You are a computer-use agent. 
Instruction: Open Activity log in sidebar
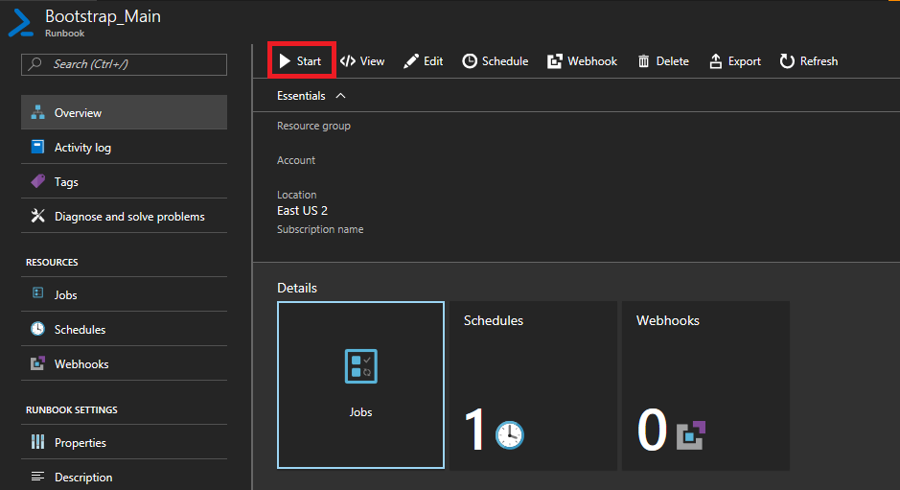click(124, 147)
